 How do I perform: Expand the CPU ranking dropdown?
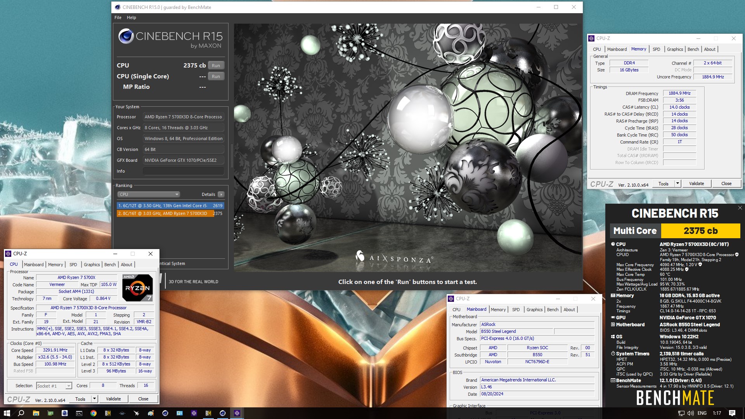(x=149, y=194)
